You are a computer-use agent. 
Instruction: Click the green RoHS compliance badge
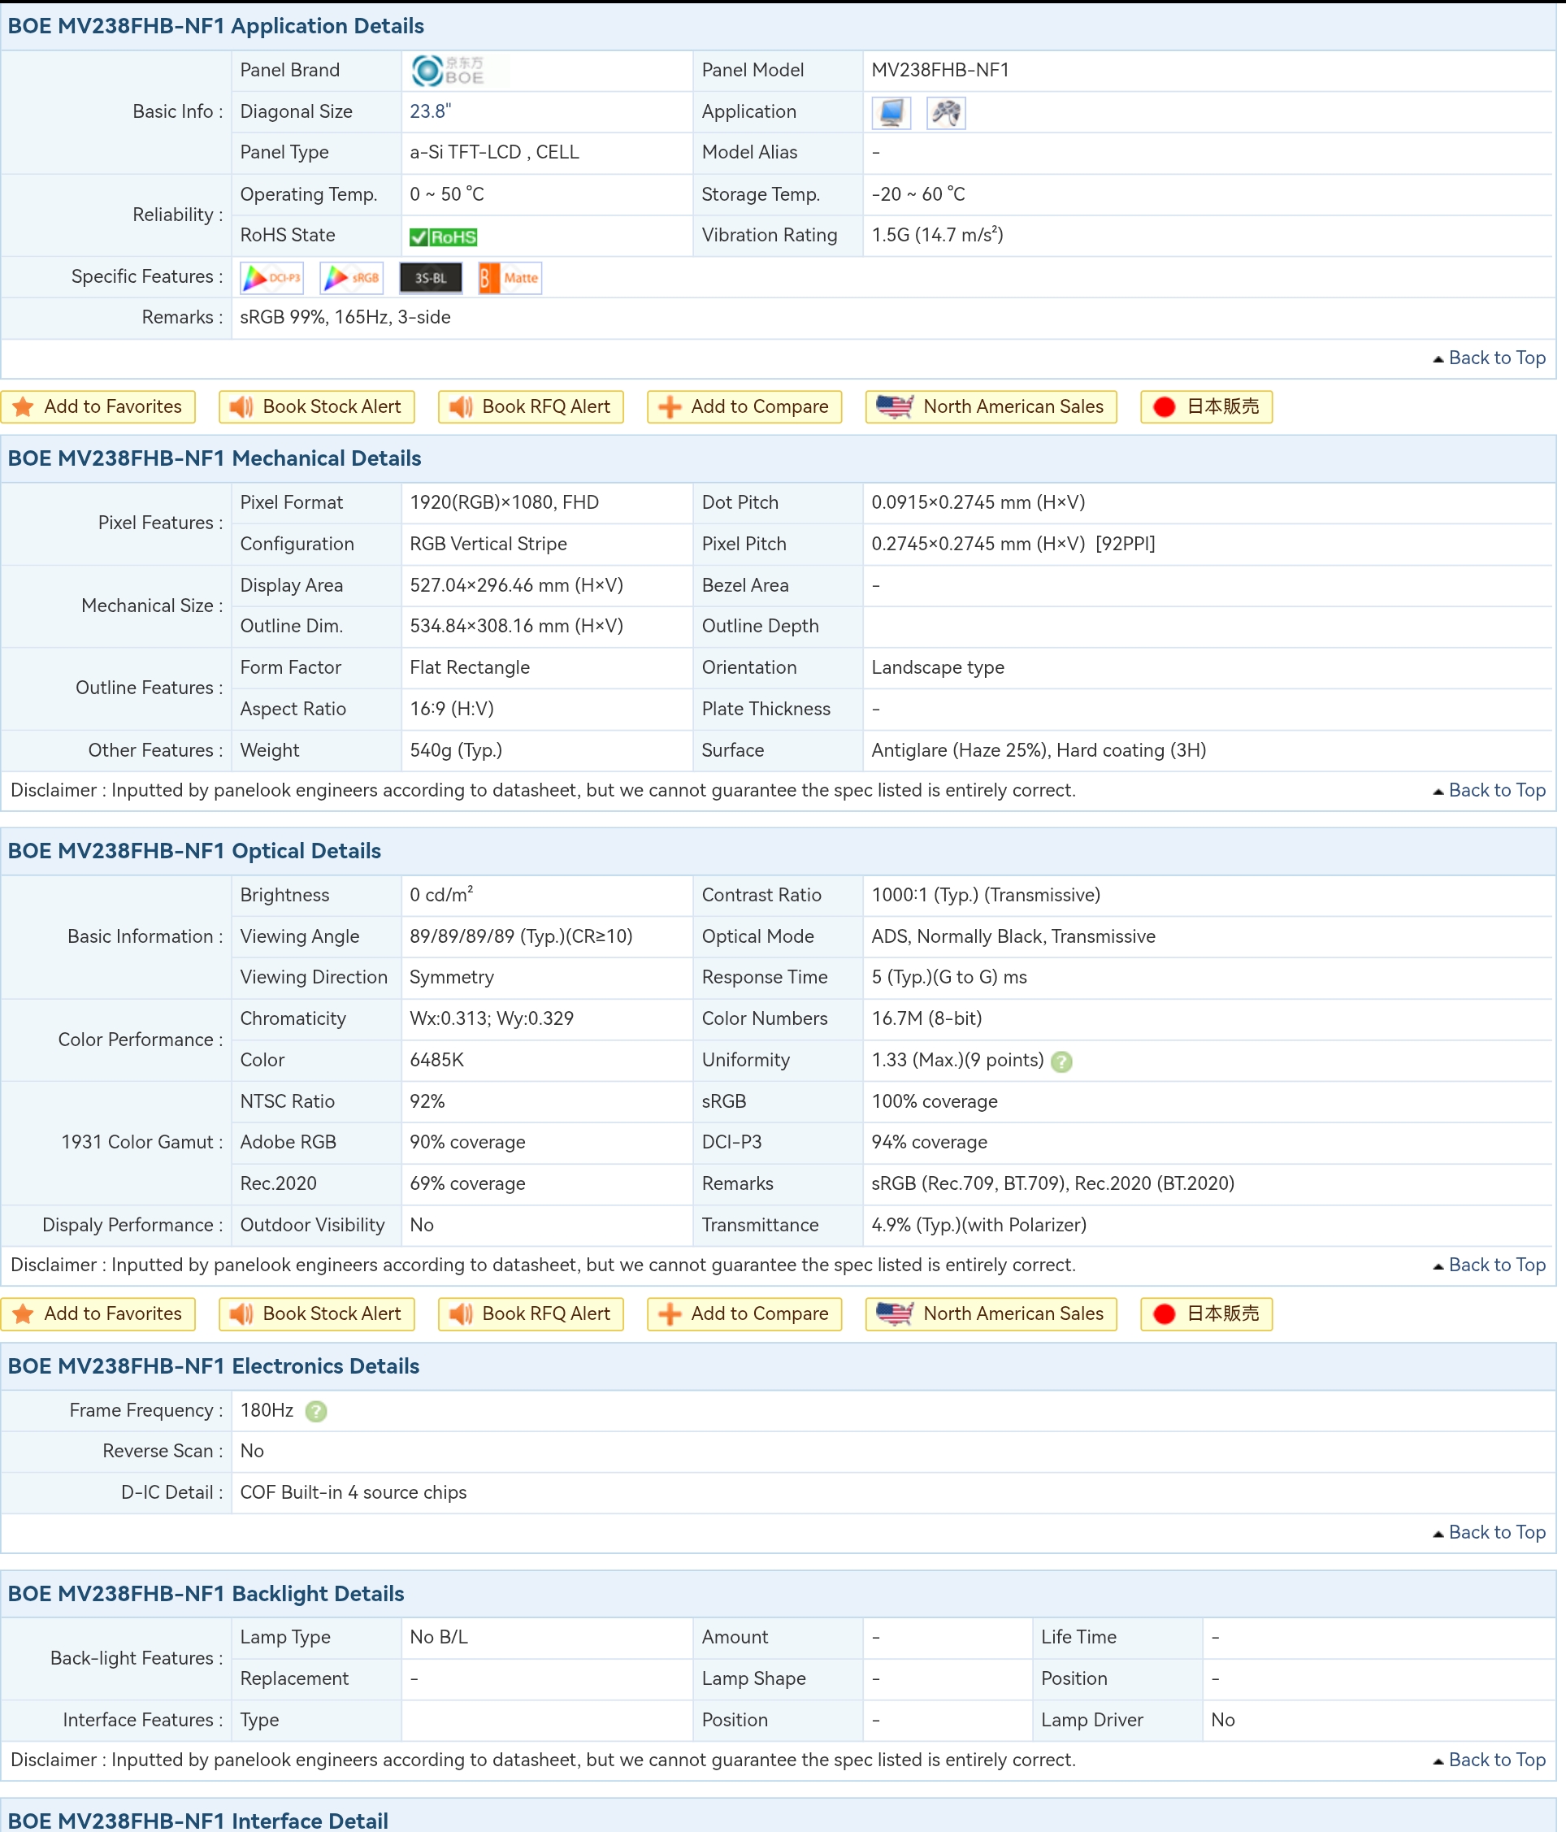[443, 237]
